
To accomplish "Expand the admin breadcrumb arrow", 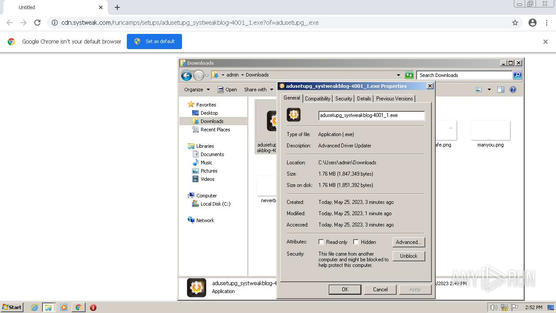I will click(242, 75).
